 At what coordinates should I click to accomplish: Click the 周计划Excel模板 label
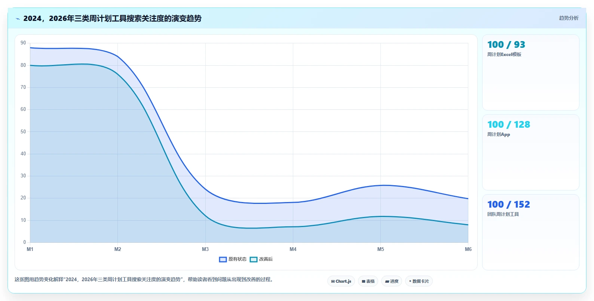[x=504, y=55]
